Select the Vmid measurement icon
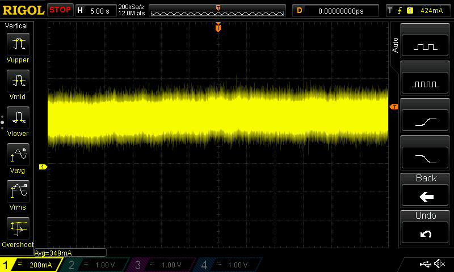The image size is (454, 272). [x=18, y=80]
